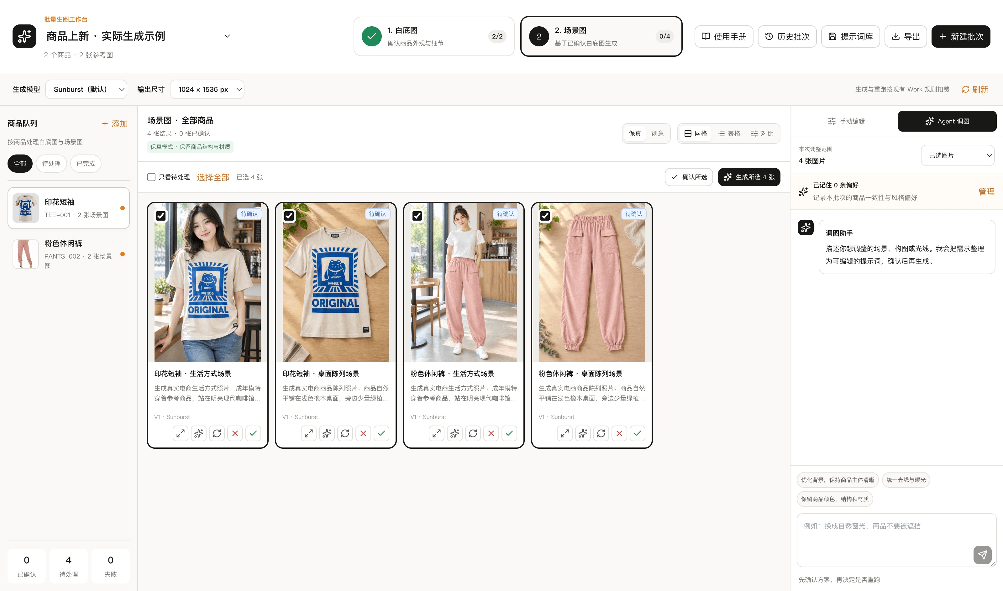This screenshot has width=1003, height=591.
Task: Switch mode toggle to 创意
Action: coord(657,133)
